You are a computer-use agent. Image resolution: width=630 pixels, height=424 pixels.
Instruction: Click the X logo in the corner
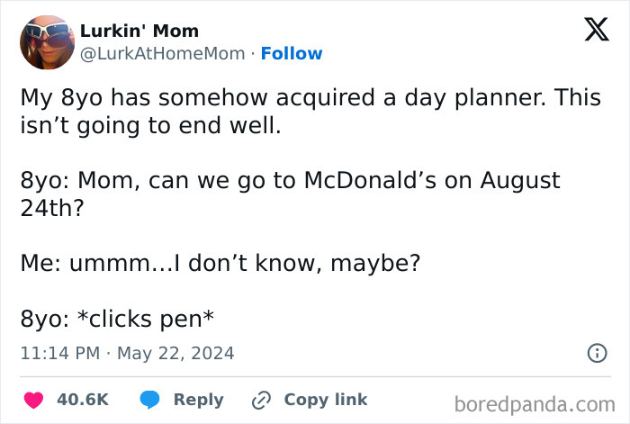[589, 31]
